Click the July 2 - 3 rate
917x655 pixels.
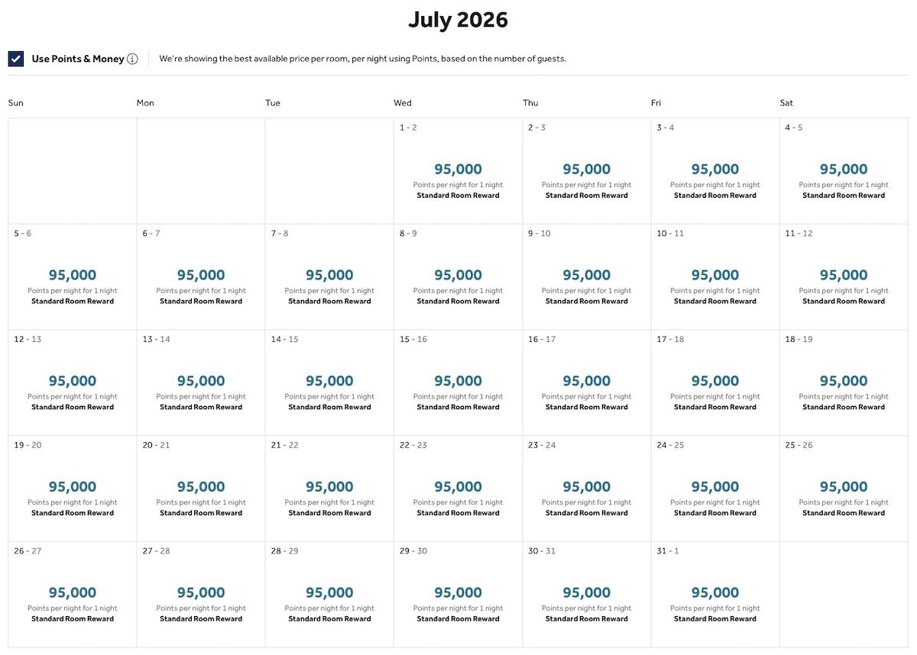coord(586,169)
